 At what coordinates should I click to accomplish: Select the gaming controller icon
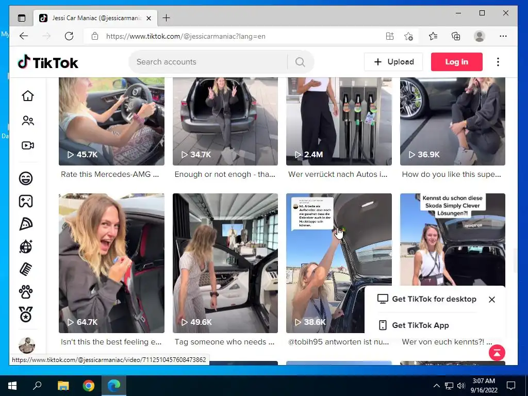tap(26, 201)
